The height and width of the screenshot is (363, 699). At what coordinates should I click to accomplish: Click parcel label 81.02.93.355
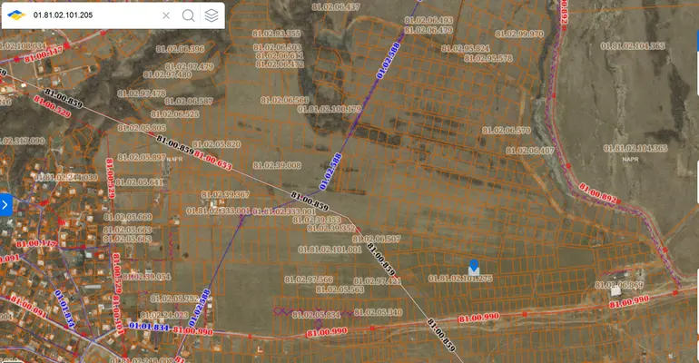click(276, 34)
